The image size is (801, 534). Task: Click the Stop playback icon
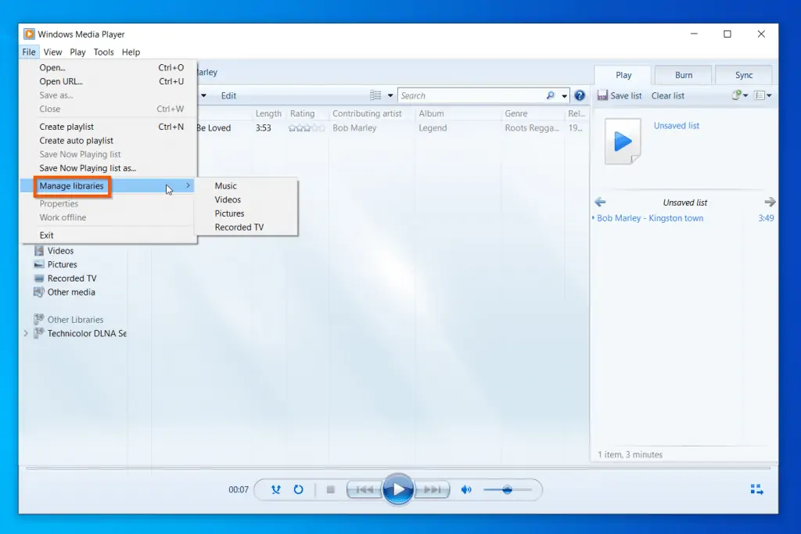330,489
